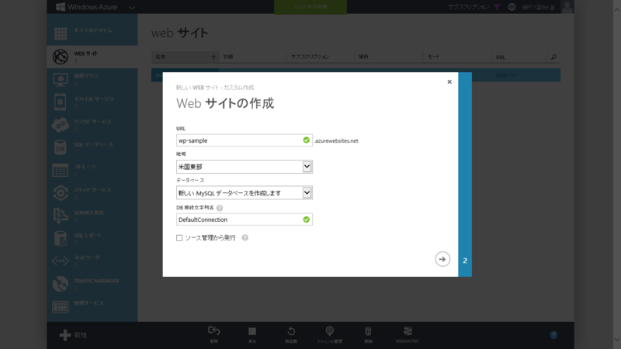621x349 pixels.
Task: Open the すべてのアイテム grid icon
Action: coord(61,33)
